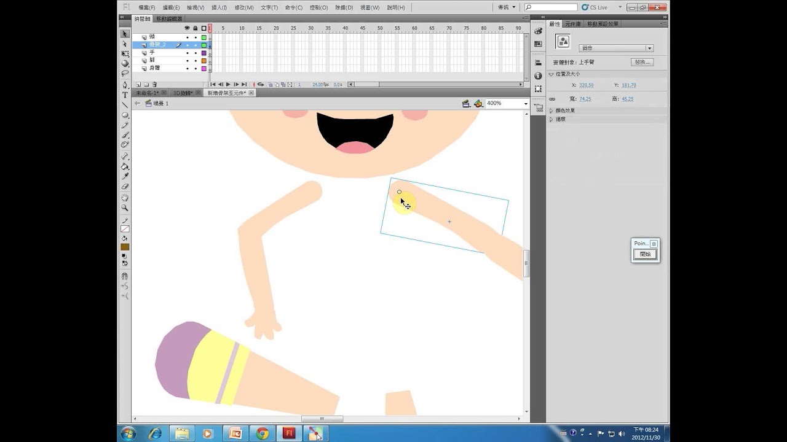The height and width of the screenshot is (442, 787).
Task: Open the 修改(M) menu
Action: [244, 7]
